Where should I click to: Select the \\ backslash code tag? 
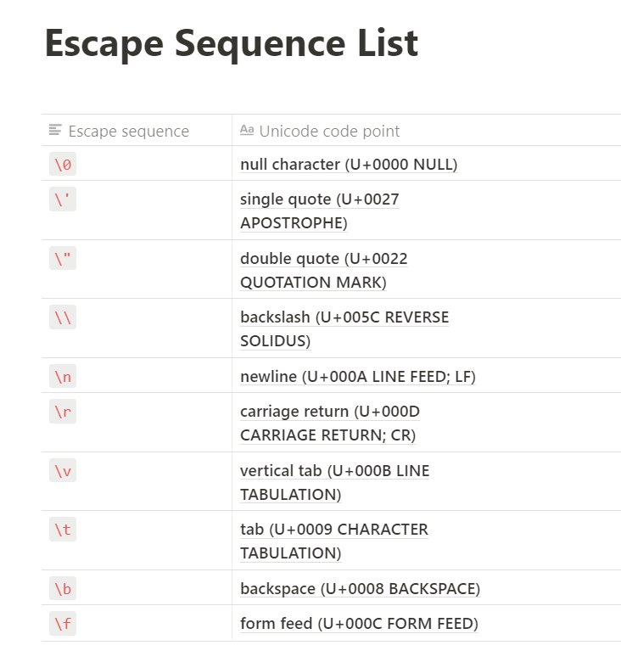click(63, 317)
